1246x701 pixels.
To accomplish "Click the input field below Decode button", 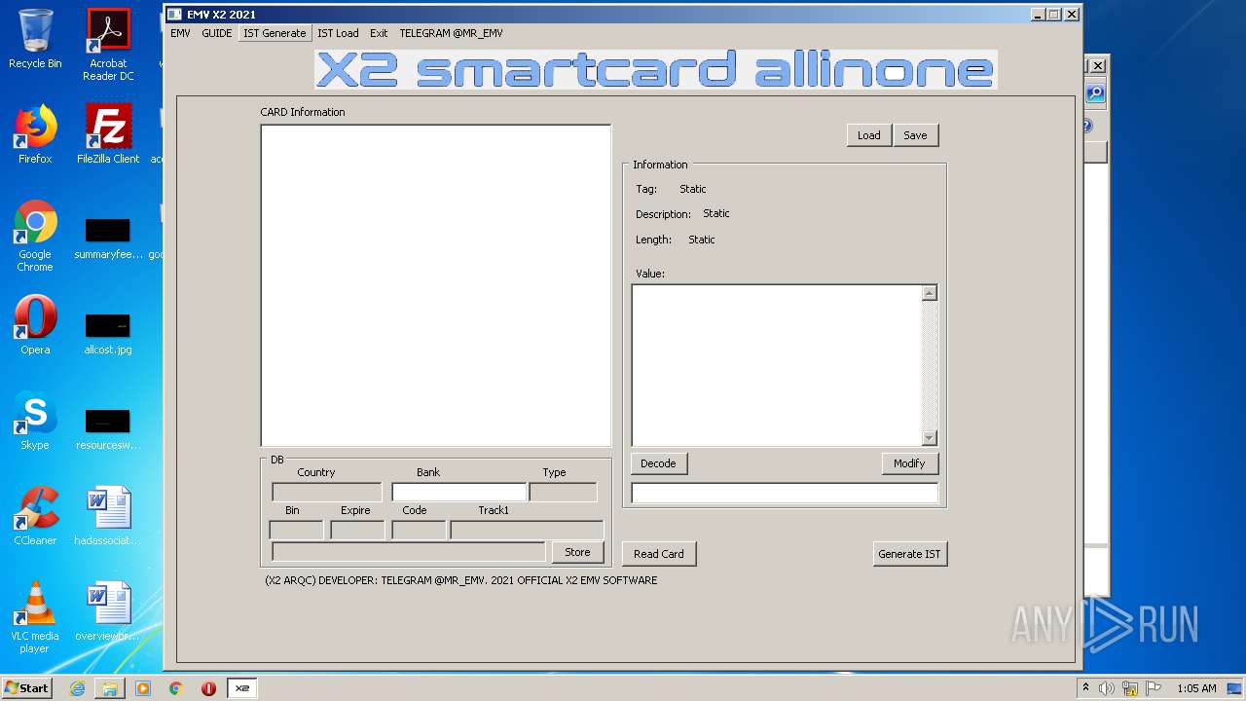I will click(785, 493).
